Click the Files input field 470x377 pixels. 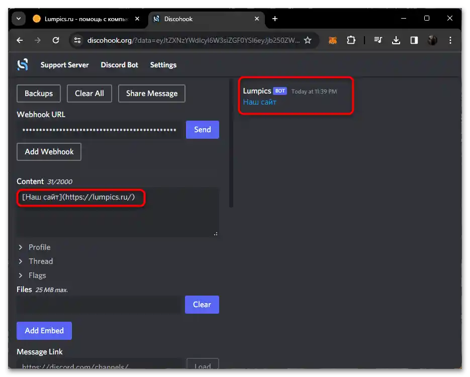coord(99,305)
